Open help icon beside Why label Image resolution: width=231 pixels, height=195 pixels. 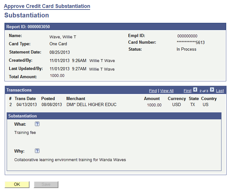pyautogui.click(x=37, y=151)
